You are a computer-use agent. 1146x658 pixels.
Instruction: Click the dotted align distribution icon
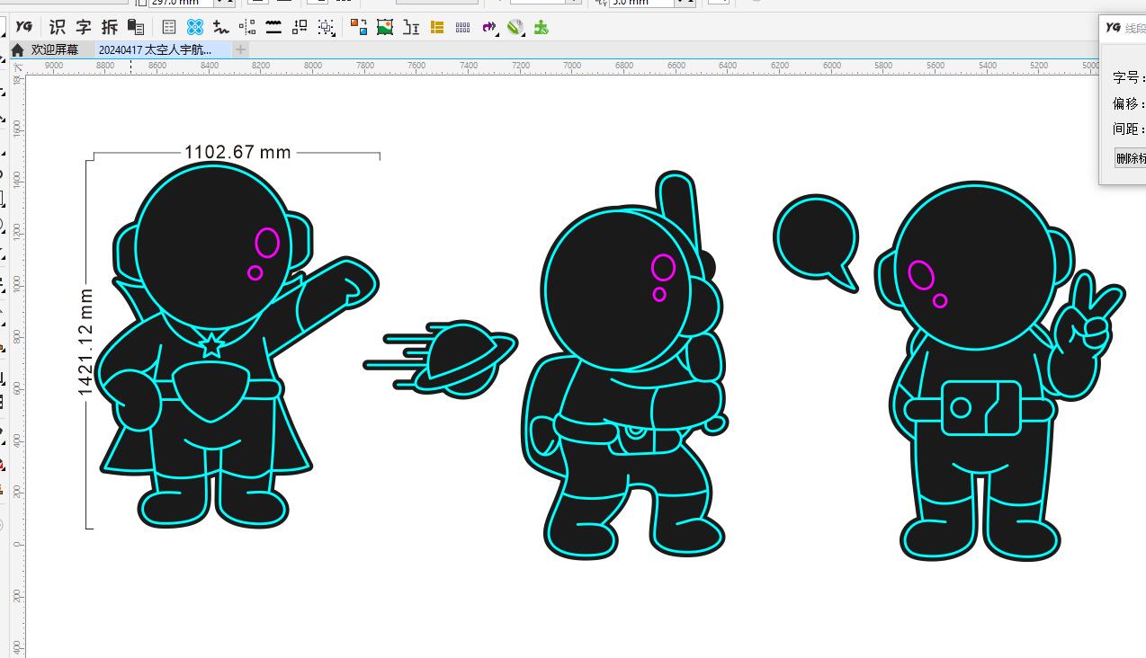247,28
